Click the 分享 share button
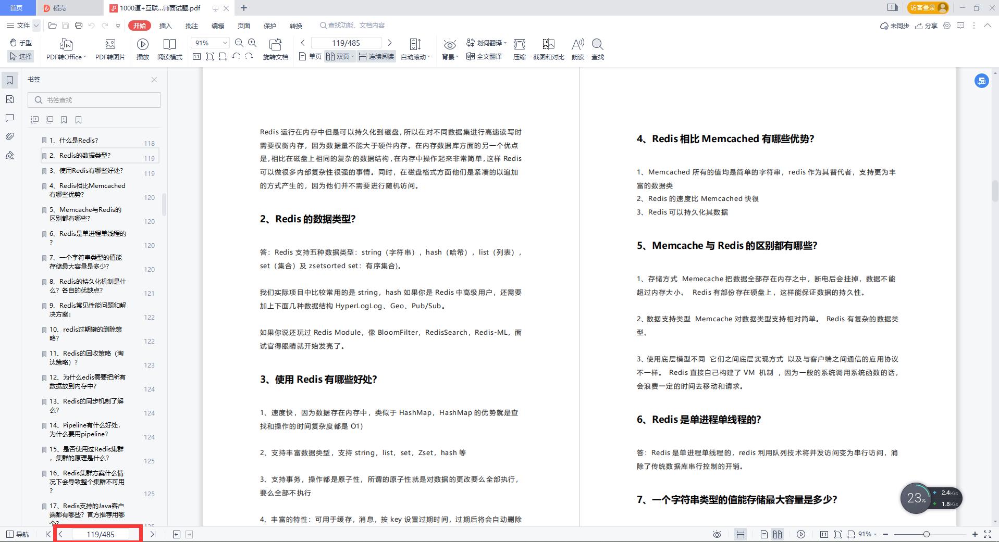This screenshot has width=999, height=542. tap(926, 26)
